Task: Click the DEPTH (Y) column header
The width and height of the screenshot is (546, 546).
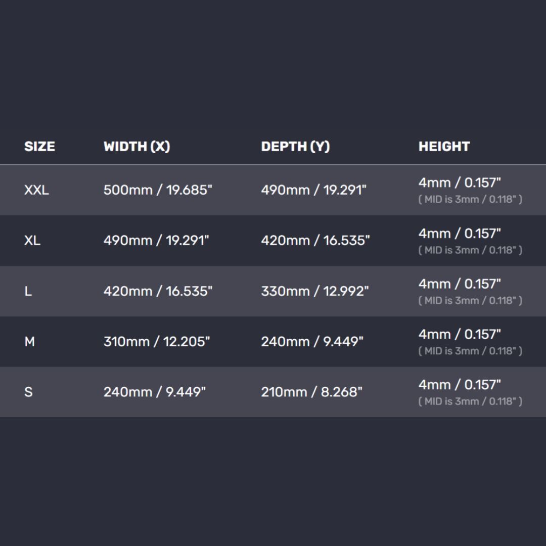Action: [x=295, y=147]
